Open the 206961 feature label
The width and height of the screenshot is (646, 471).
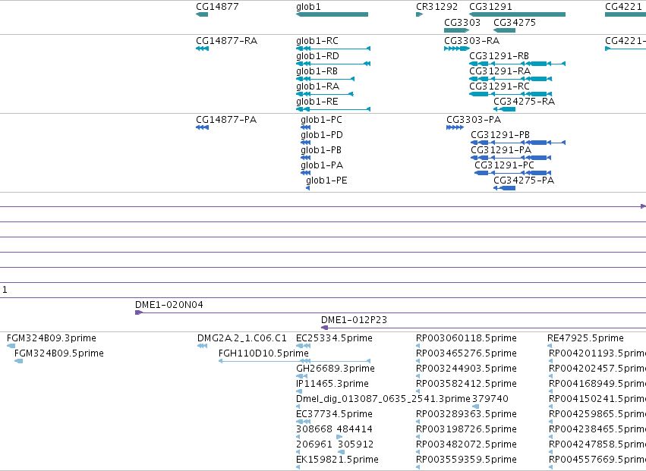[314, 444]
